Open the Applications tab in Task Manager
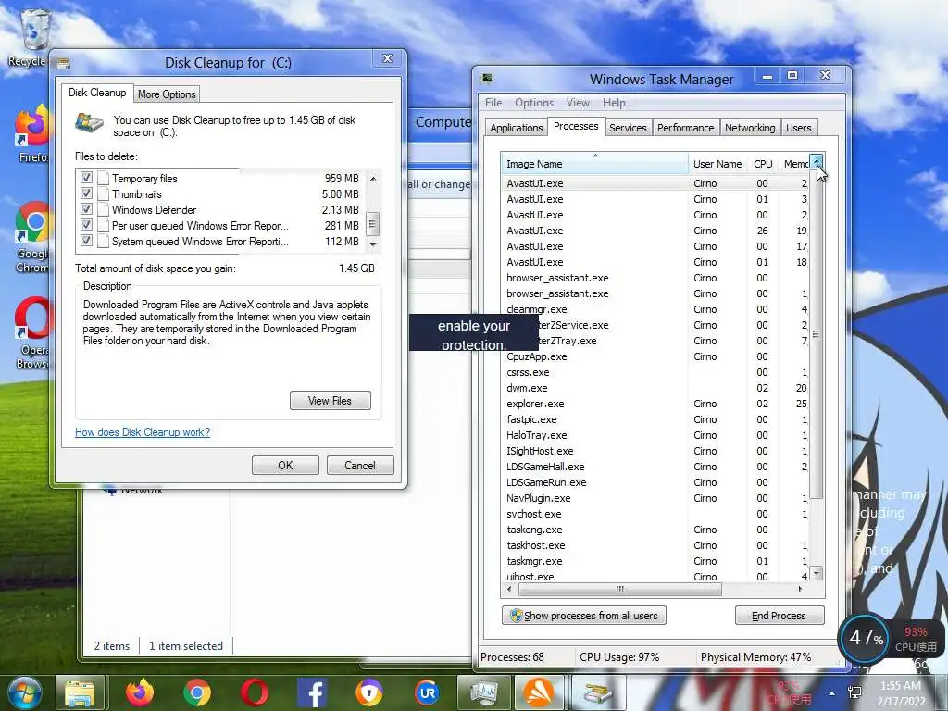Viewport: 948px width, 711px height. pos(516,128)
